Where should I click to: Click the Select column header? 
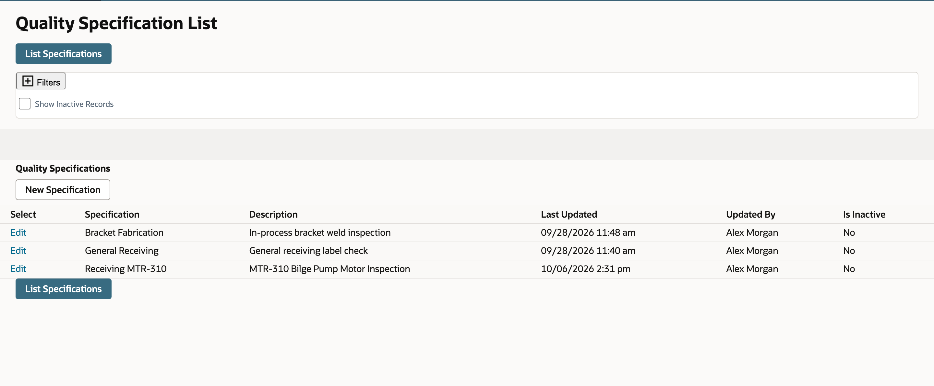tap(23, 214)
